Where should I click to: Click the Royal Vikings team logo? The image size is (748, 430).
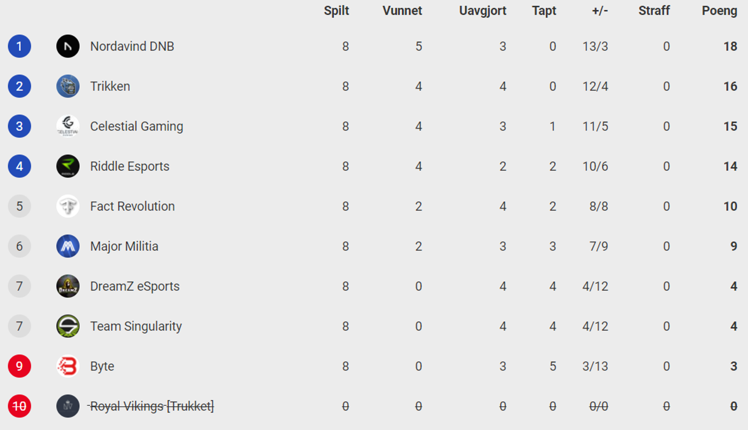click(x=68, y=406)
